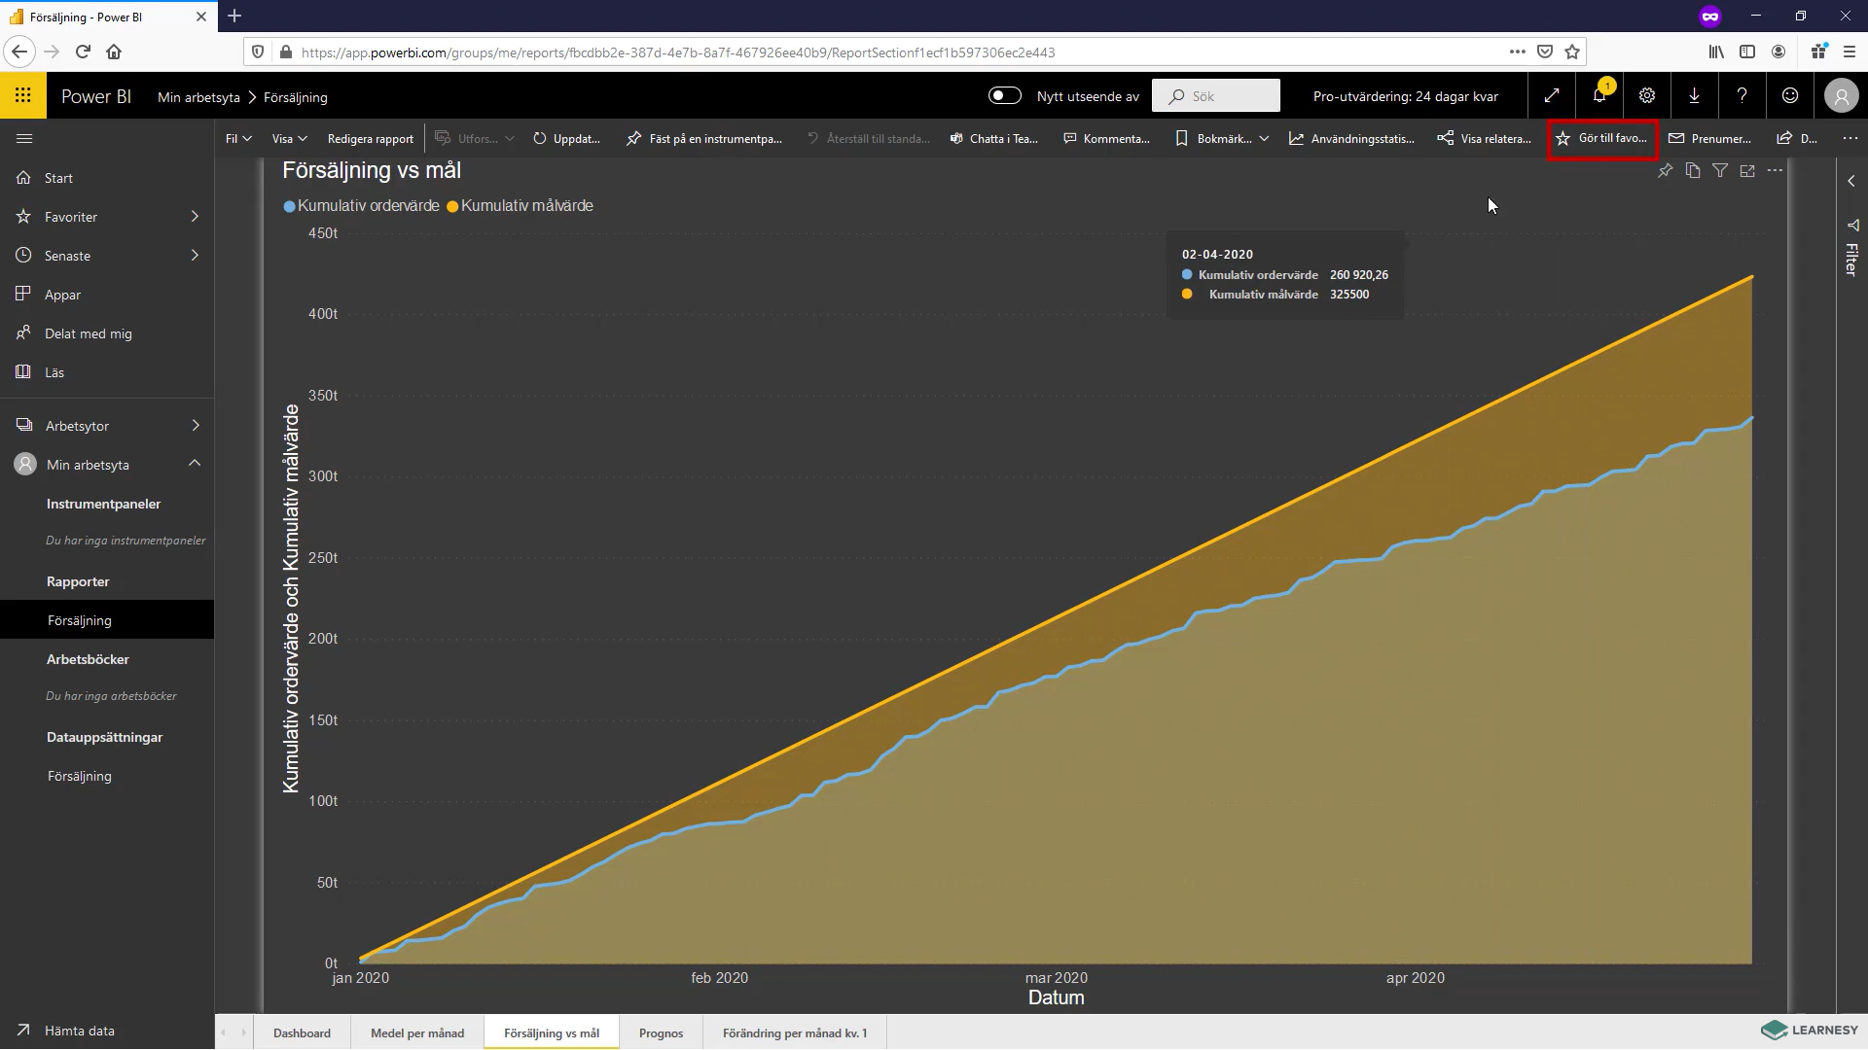Click Gör till favorit button
This screenshot has height=1050, width=1868.
point(1602,138)
